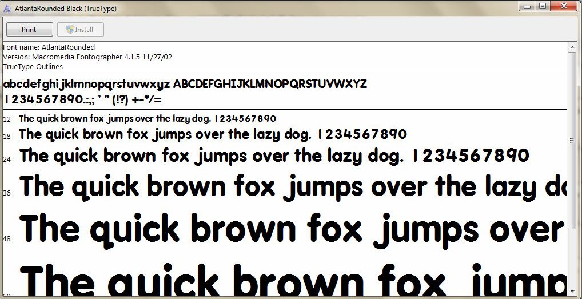Image resolution: width=582 pixels, height=299 pixels.
Task: Close the AtlantaRounded Black window
Action: tap(564, 6)
